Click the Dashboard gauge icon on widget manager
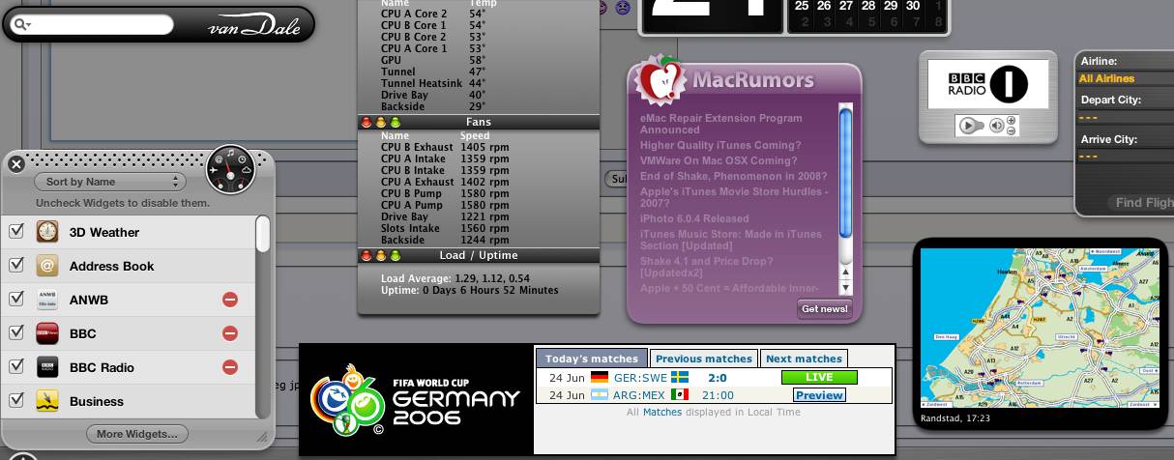Viewport: 1174px width, 460px height. tap(230, 169)
